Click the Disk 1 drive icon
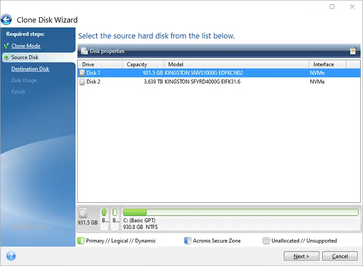Image resolution: width=363 pixels, height=266 pixels. click(82, 73)
